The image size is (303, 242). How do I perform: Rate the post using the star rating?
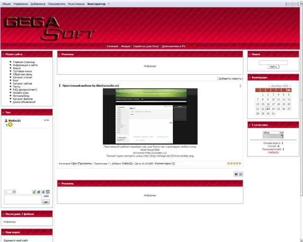(x=234, y=163)
